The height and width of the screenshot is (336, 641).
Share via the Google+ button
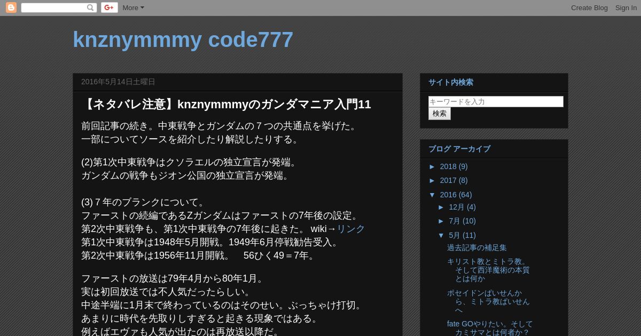pos(110,7)
